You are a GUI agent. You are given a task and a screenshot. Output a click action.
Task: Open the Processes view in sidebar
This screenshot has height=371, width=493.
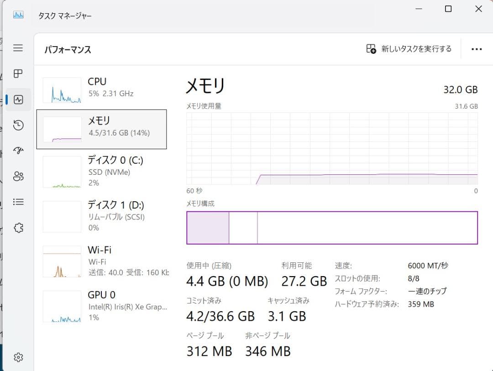[18, 74]
